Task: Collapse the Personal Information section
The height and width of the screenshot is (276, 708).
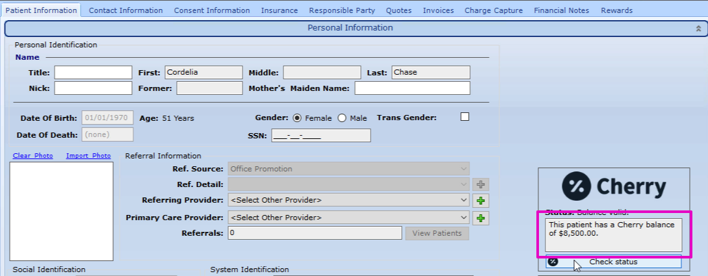Action: click(x=698, y=29)
